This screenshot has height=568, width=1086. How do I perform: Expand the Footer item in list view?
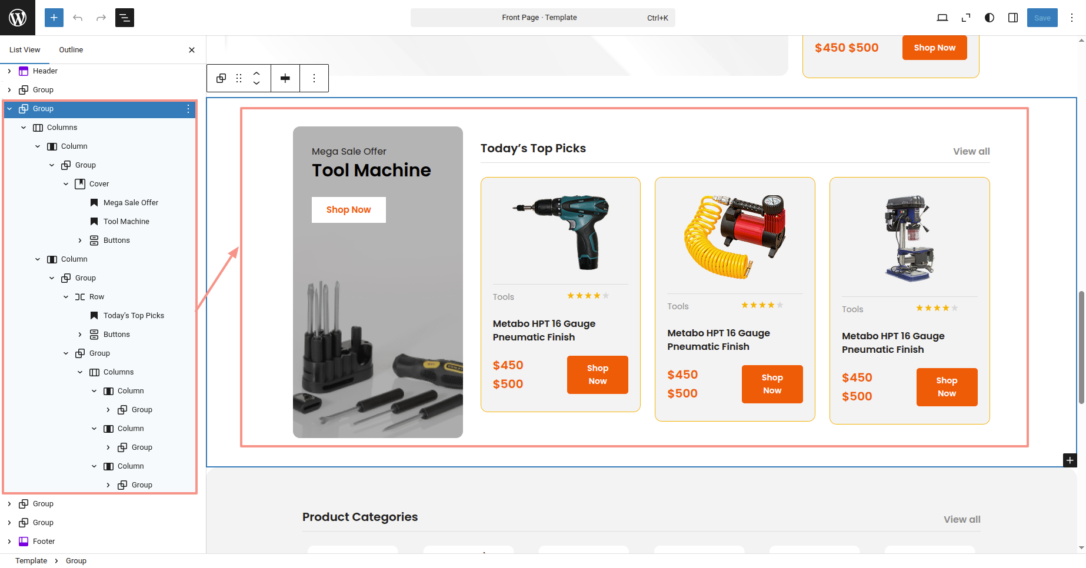[x=9, y=542]
